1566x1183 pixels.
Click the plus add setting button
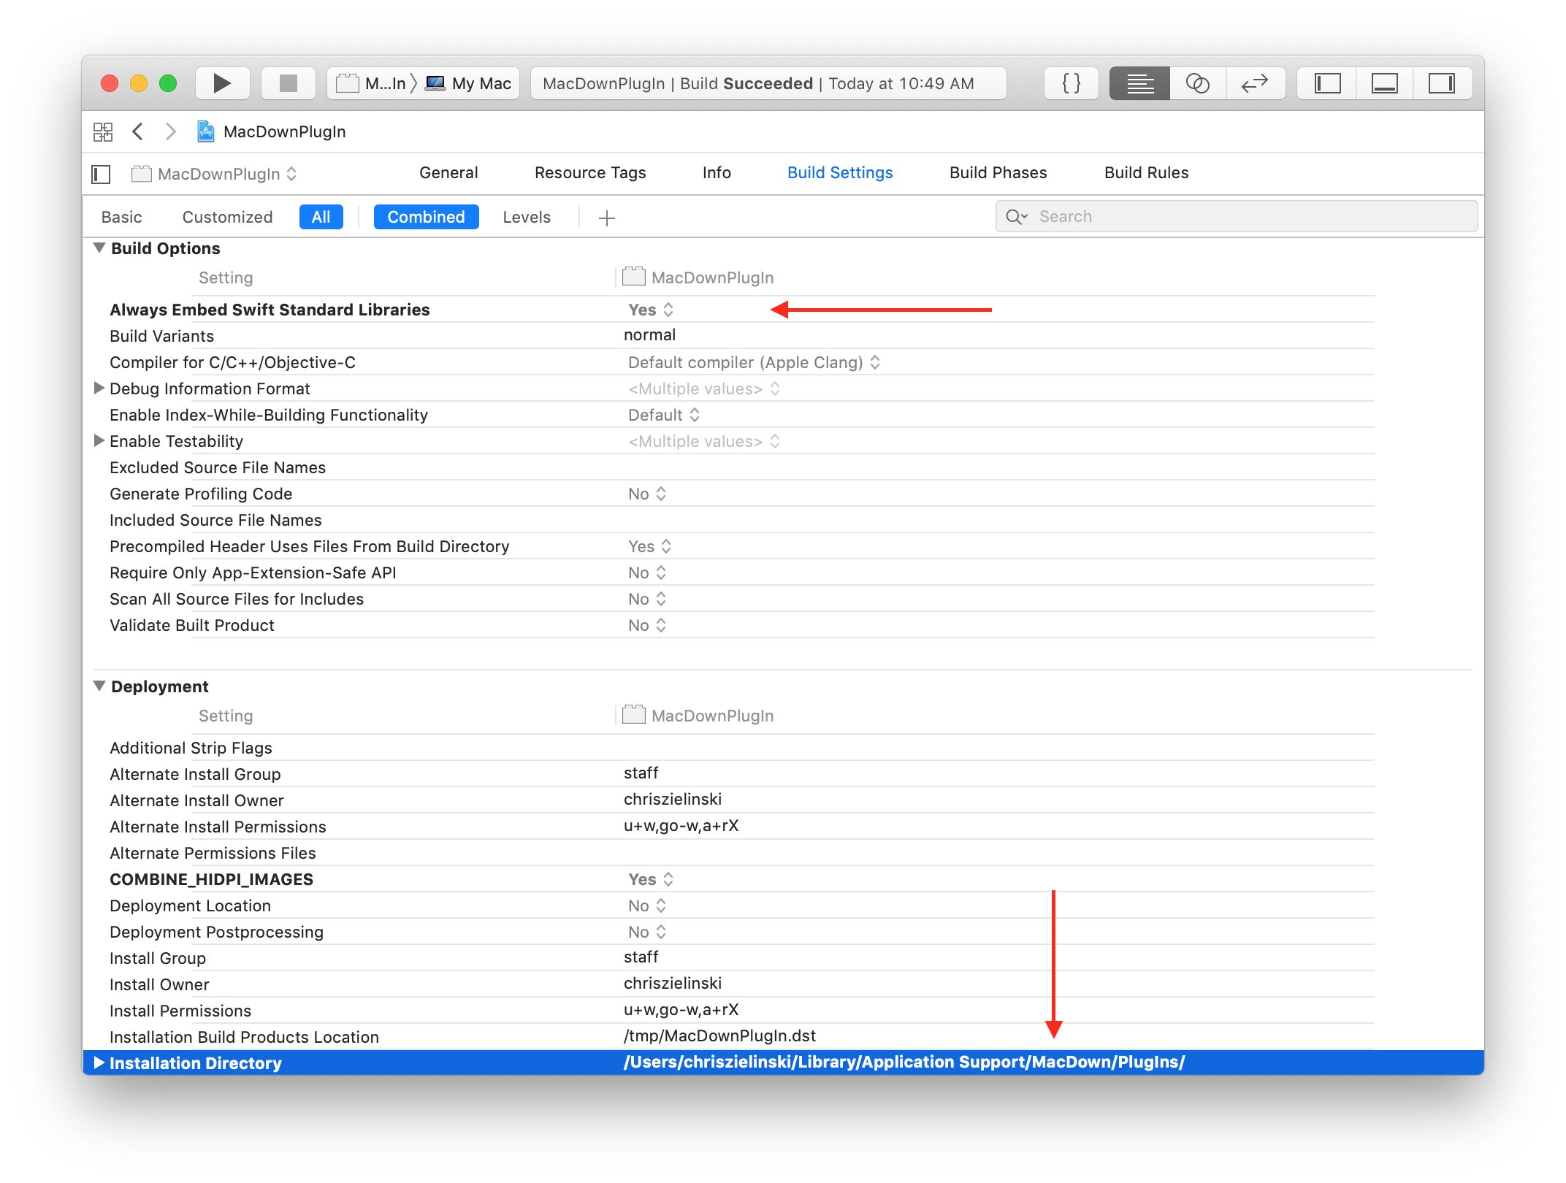click(x=606, y=218)
